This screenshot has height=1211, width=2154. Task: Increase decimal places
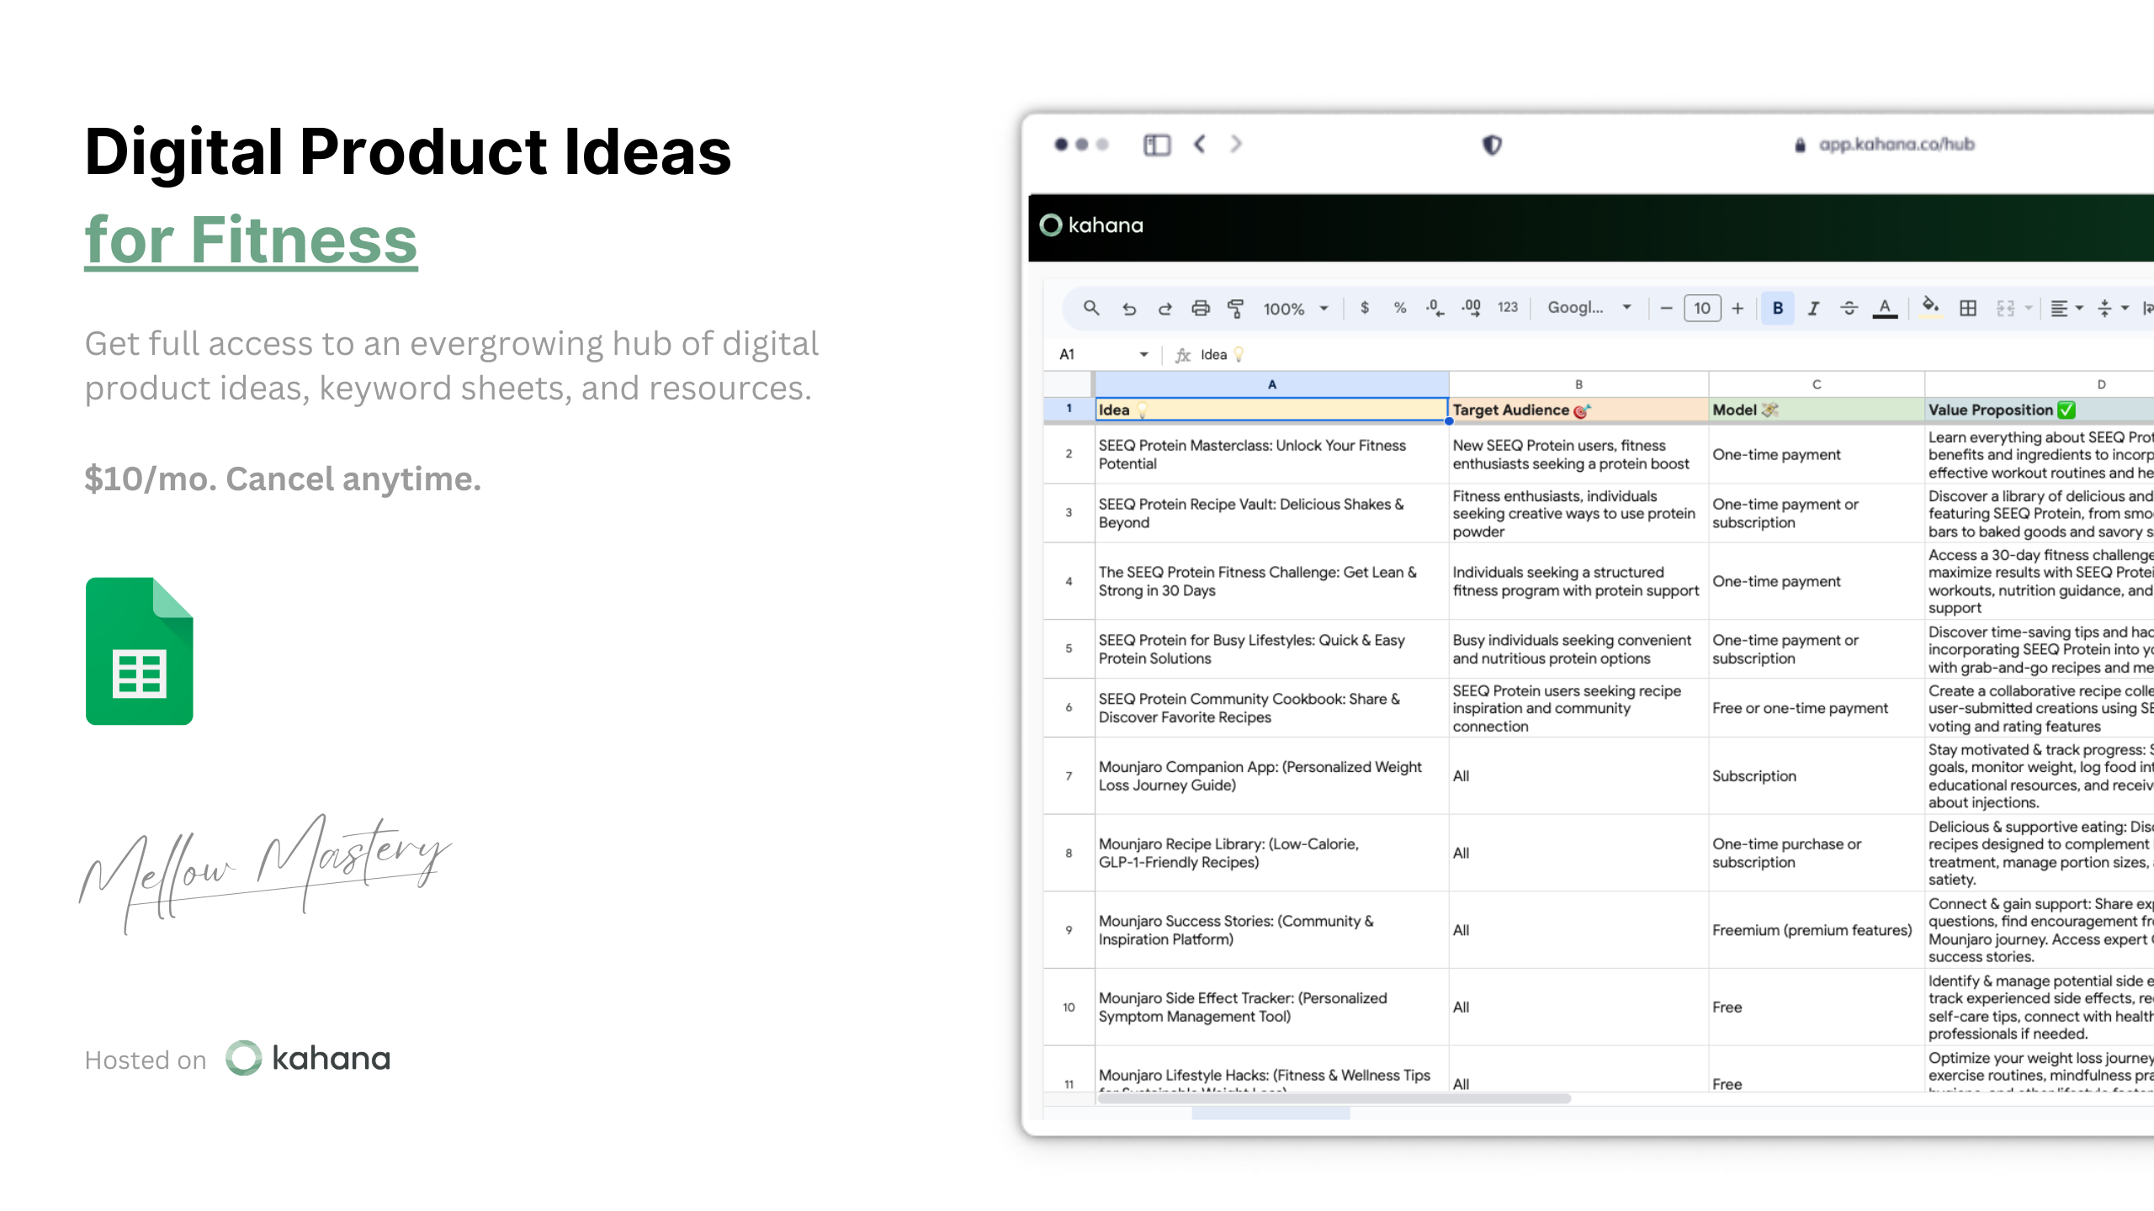pyautogui.click(x=1471, y=308)
